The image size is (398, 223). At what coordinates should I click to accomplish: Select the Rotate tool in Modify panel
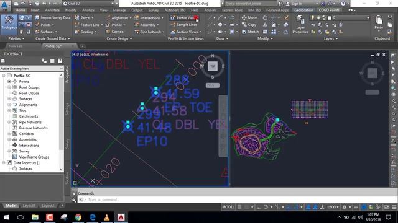coord(265,18)
